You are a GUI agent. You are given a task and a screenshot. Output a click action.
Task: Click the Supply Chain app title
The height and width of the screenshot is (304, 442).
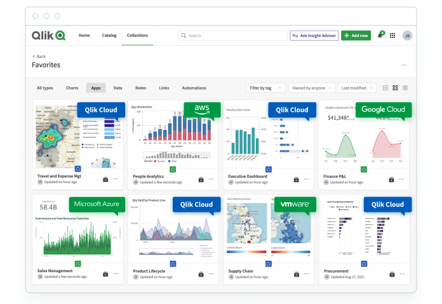[241, 271]
